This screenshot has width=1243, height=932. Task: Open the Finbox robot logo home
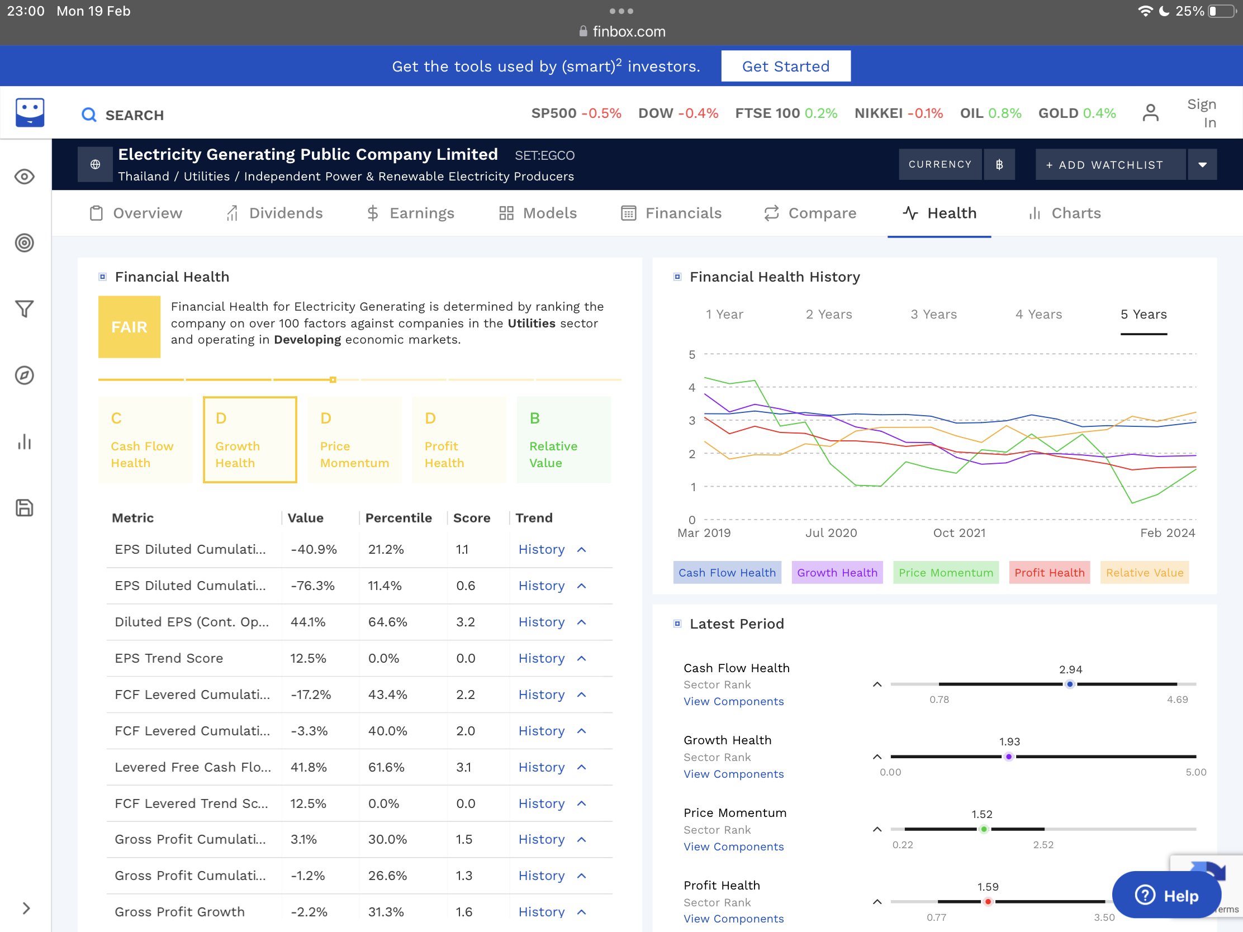[x=30, y=112]
